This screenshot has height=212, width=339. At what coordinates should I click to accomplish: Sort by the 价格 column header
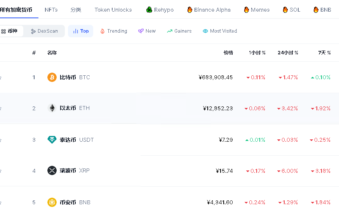click(228, 53)
